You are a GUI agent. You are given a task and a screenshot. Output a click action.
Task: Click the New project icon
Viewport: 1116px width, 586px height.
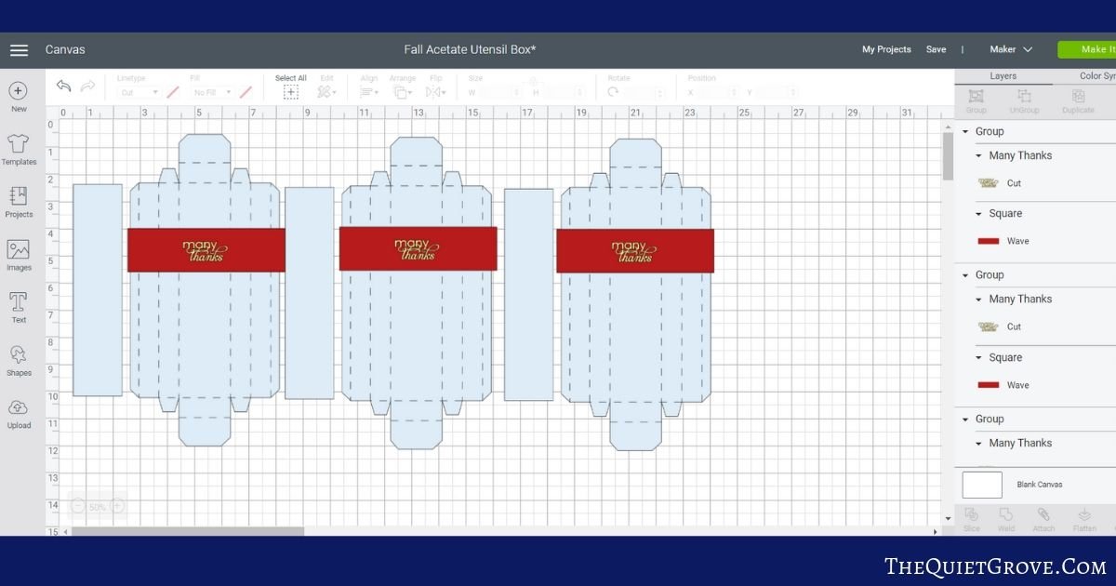(19, 91)
